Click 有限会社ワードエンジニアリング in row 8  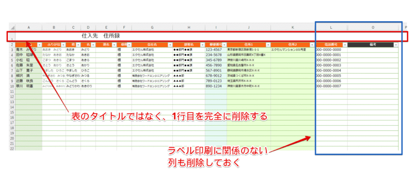152,76
